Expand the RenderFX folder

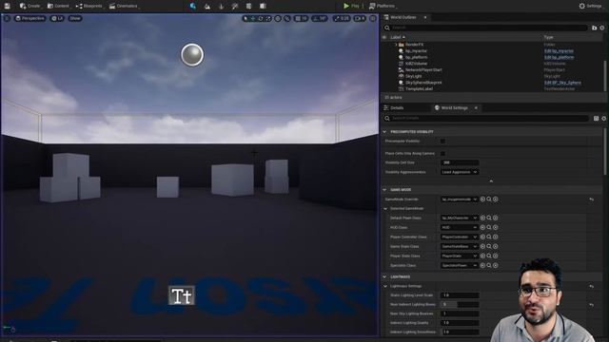396,45
